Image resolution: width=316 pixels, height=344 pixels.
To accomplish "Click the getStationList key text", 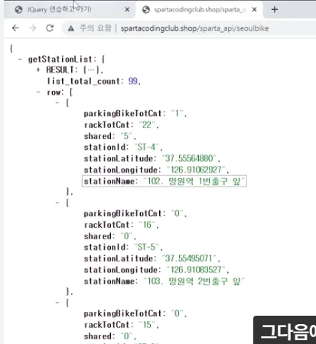I will click(60, 59).
